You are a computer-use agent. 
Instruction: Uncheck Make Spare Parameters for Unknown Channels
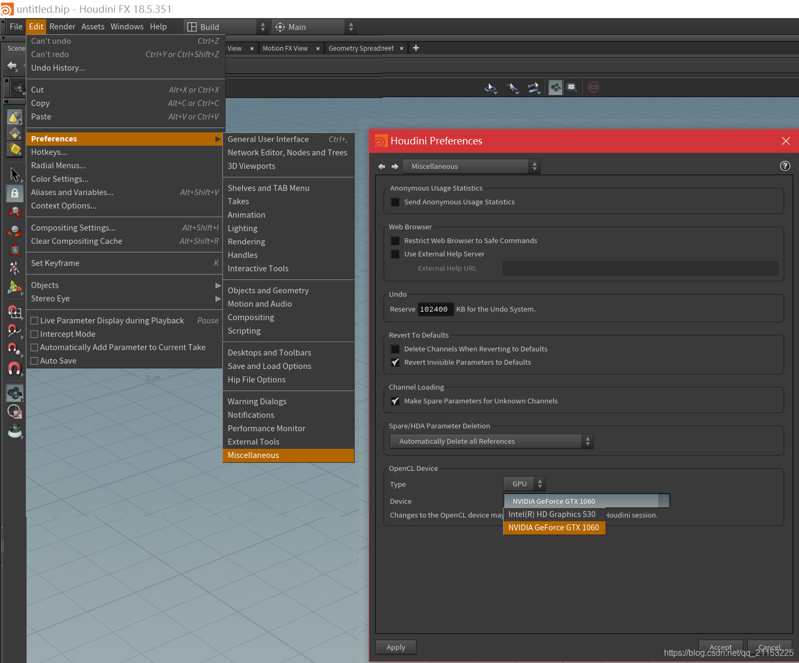click(x=395, y=401)
